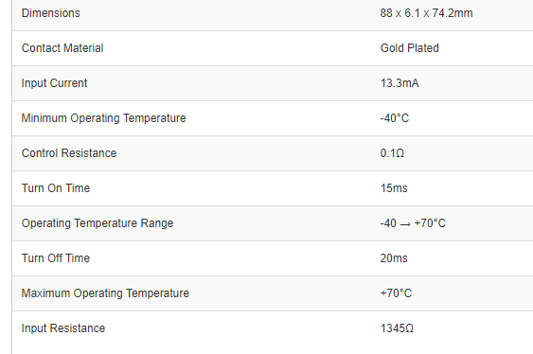The height and width of the screenshot is (354, 533).
Task: Select the 0.1Ω value
Action: (x=392, y=153)
